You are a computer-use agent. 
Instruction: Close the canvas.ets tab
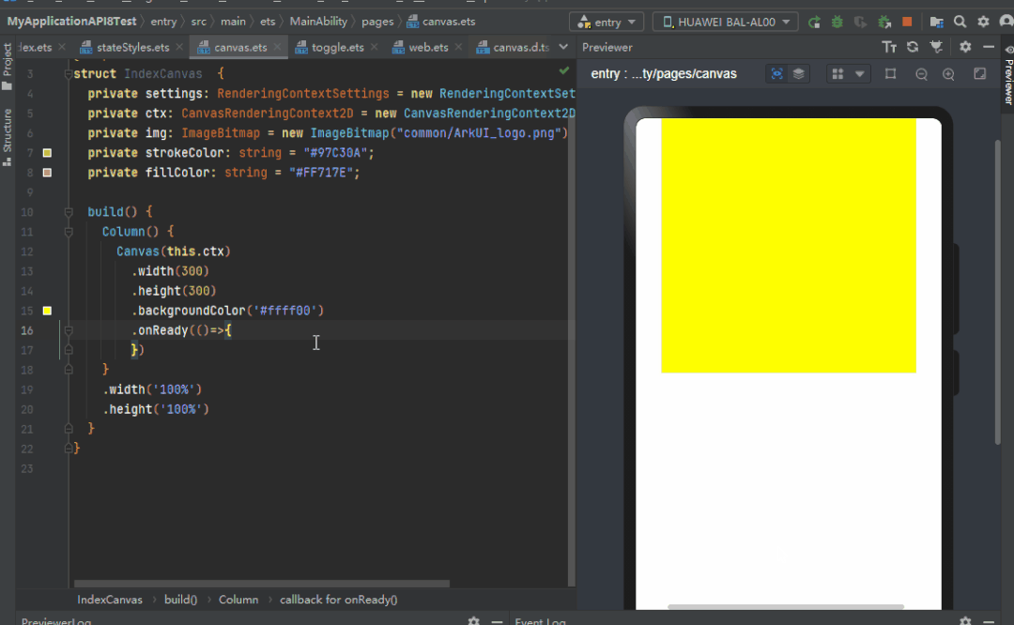(x=277, y=47)
